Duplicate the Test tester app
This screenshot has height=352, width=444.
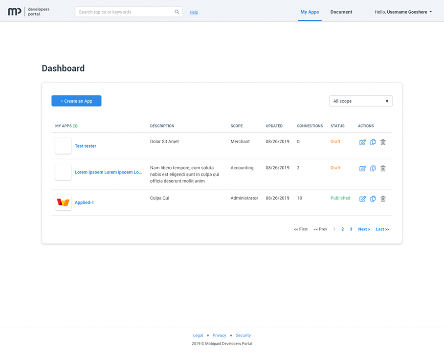click(x=373, y=142)
